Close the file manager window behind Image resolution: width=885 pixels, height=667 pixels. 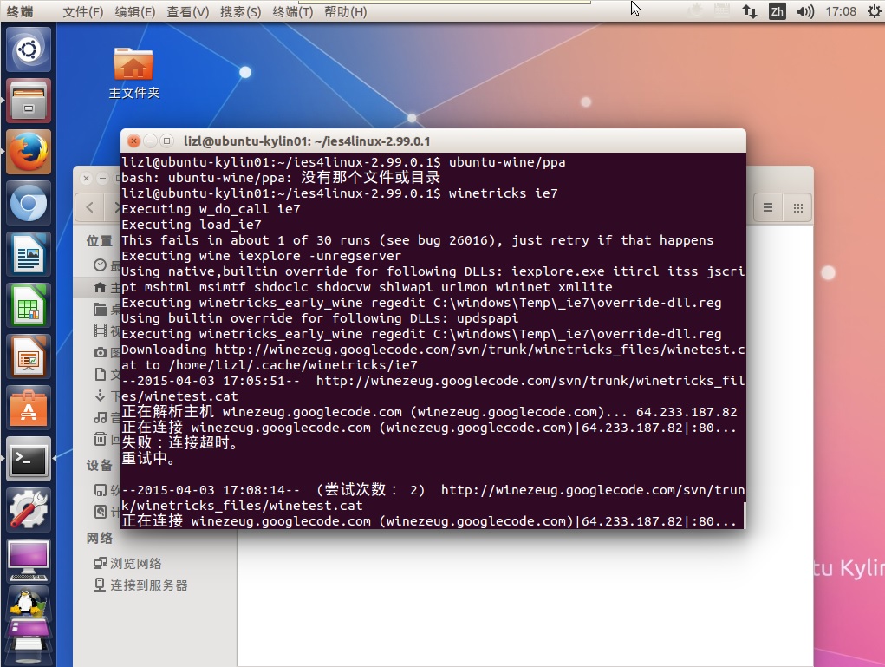pos(86,179)
